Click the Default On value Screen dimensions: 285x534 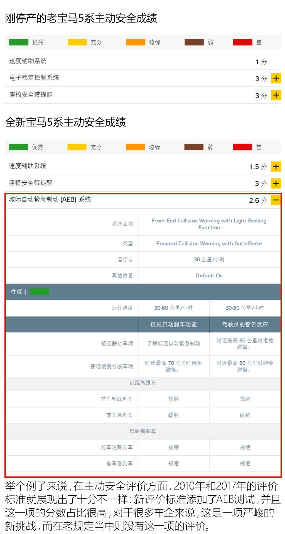(x=209, y=276)
